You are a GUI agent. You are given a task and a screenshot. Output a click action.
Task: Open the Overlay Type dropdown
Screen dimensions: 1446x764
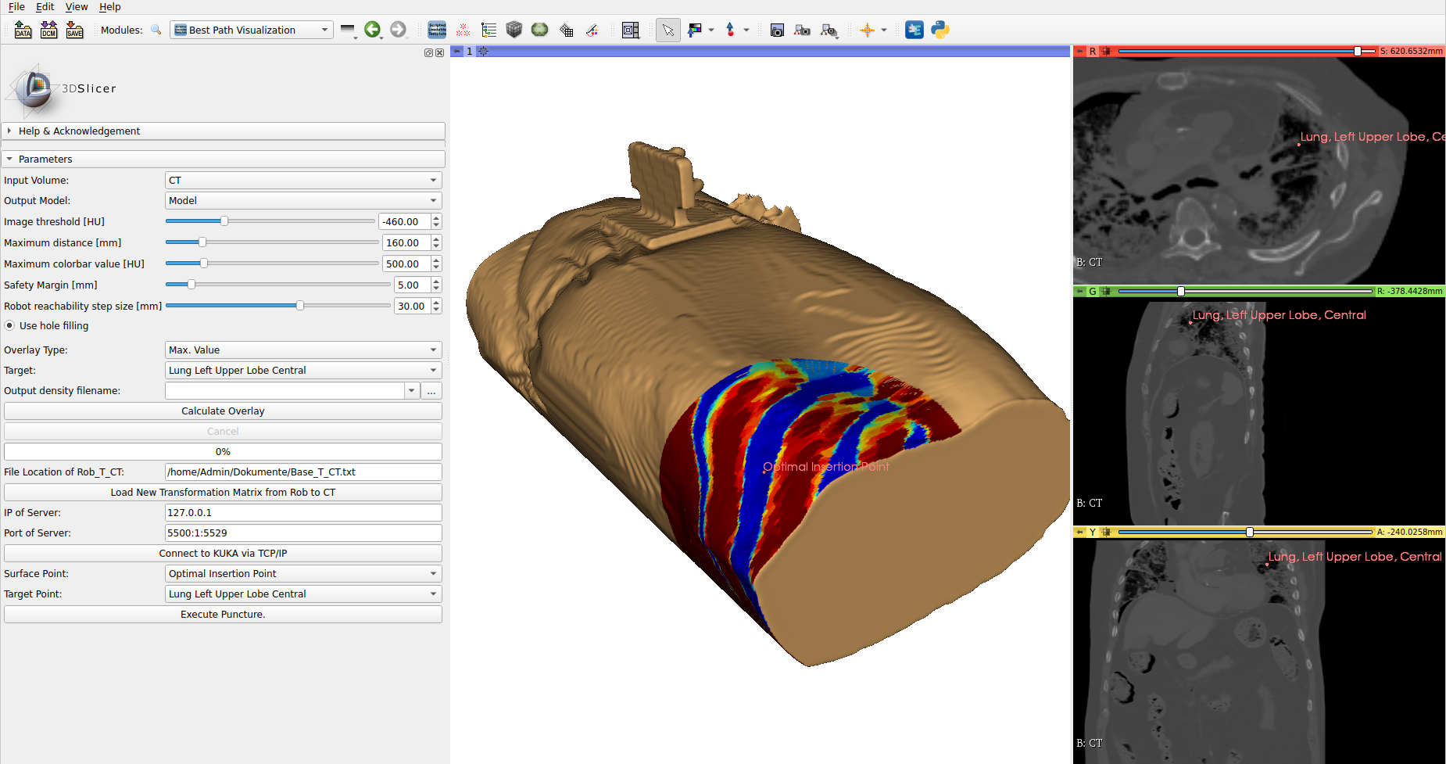(303, 350)
